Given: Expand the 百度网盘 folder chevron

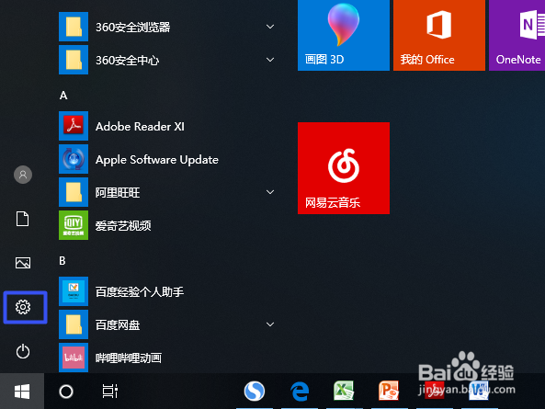Looking at the screenshot, I should (270, 324).
